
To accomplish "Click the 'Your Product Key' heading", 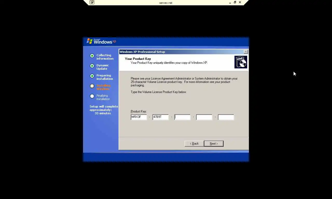I will click(x=138, y=59).
